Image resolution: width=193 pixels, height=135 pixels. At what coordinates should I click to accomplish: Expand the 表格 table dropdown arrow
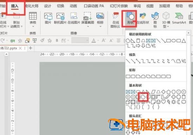(x=33, y=26)
